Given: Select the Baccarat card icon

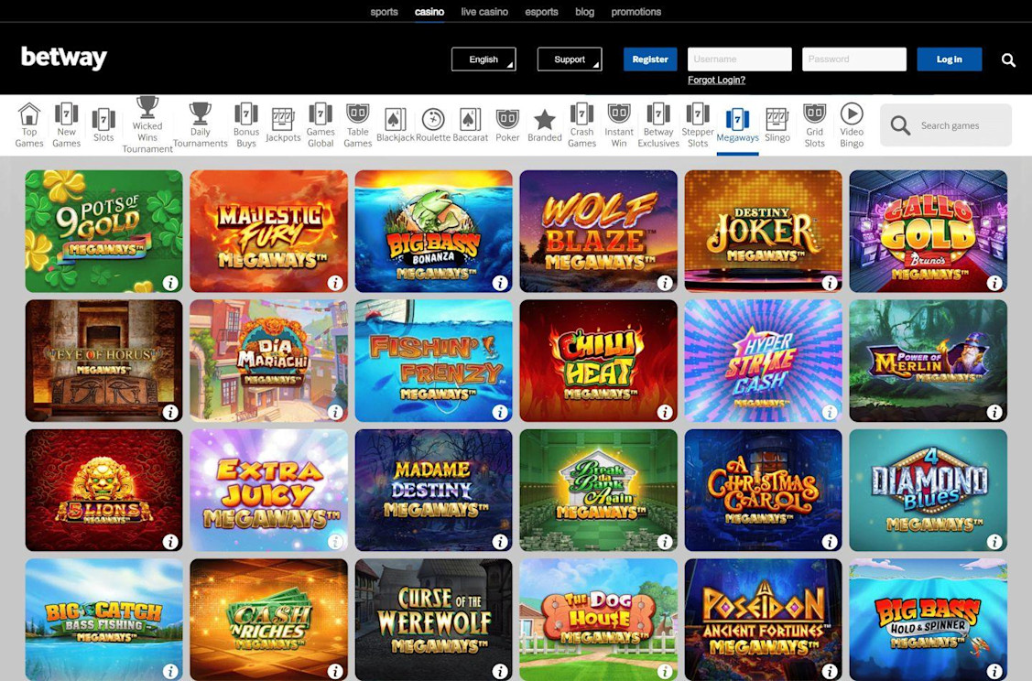Looking at the screenshot, I should click(470, 120).
